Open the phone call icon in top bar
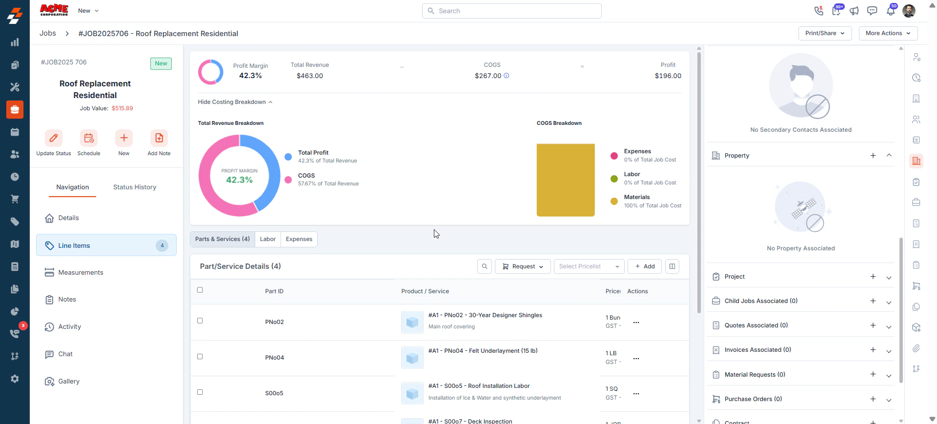This screenshot has height=424, width=937. tap(818, 11)
